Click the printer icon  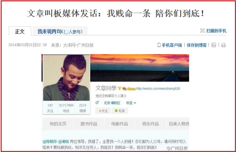tap(223, 45)
